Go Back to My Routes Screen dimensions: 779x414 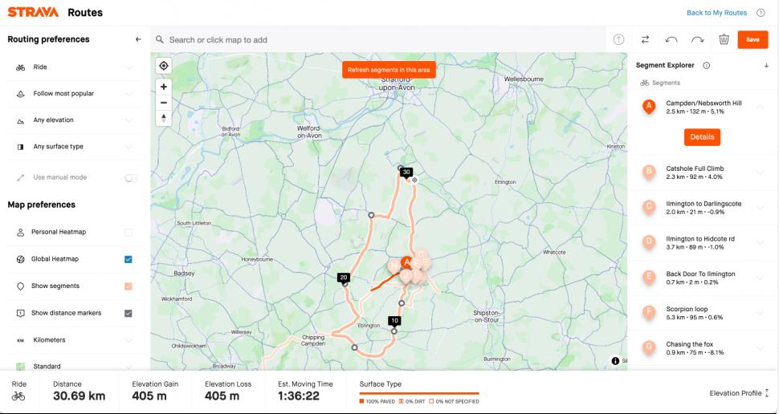tap(716, 13)
